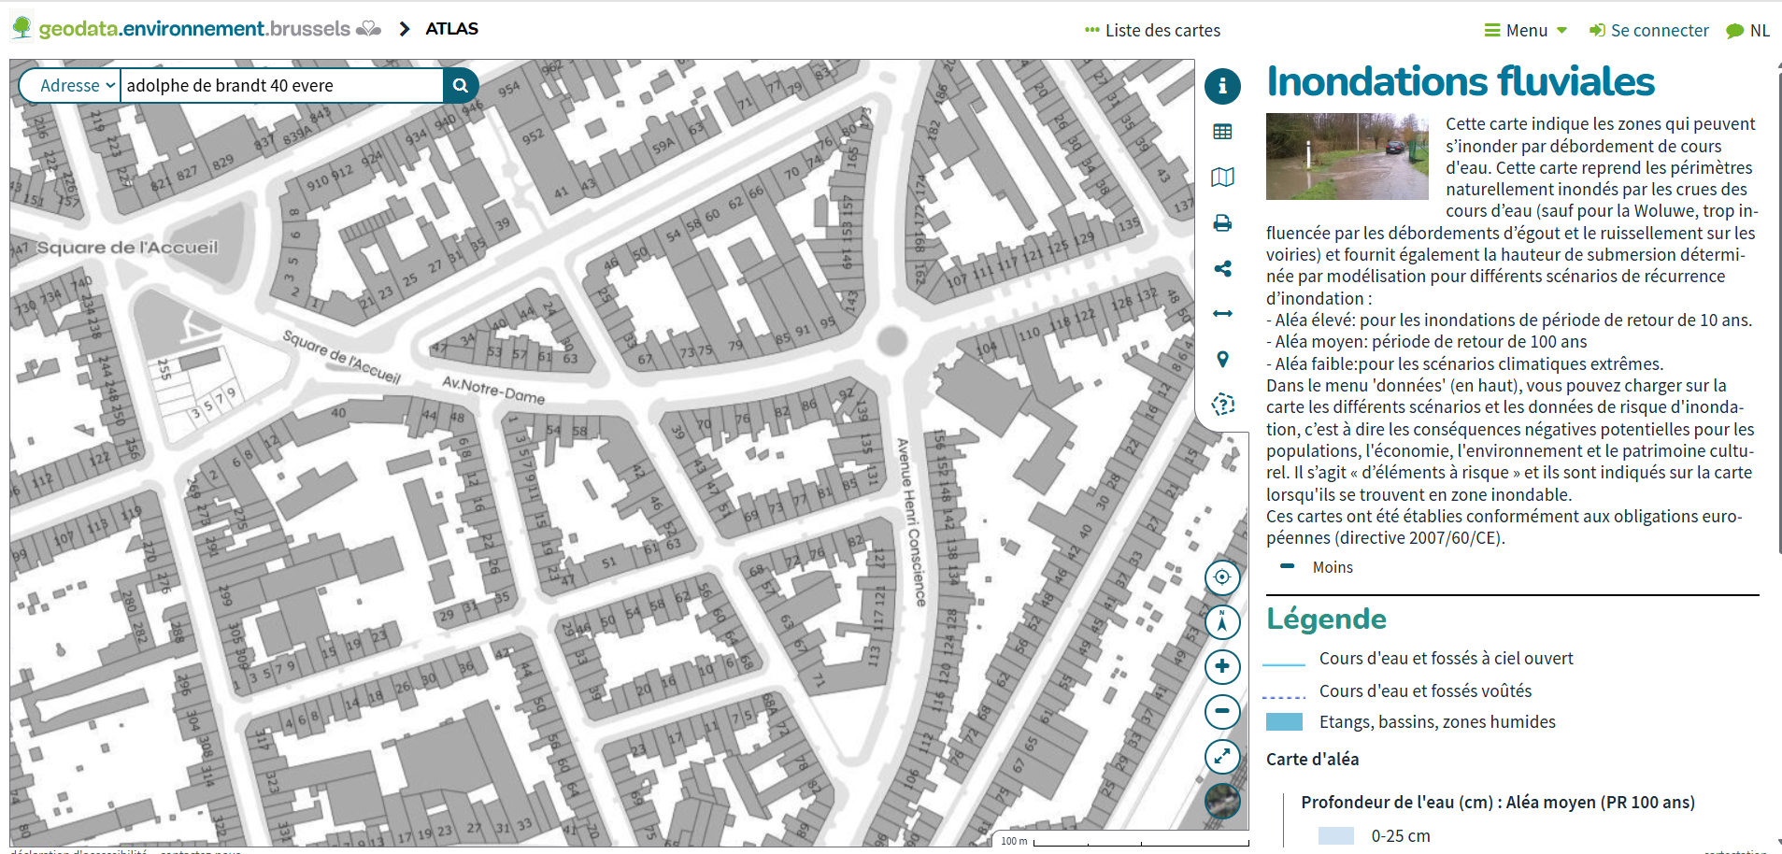This screenshot has width=1782, height=854.
Task: Click the information icon in map toolbar
Action: pyautogui.click(x=1222, y=86)
